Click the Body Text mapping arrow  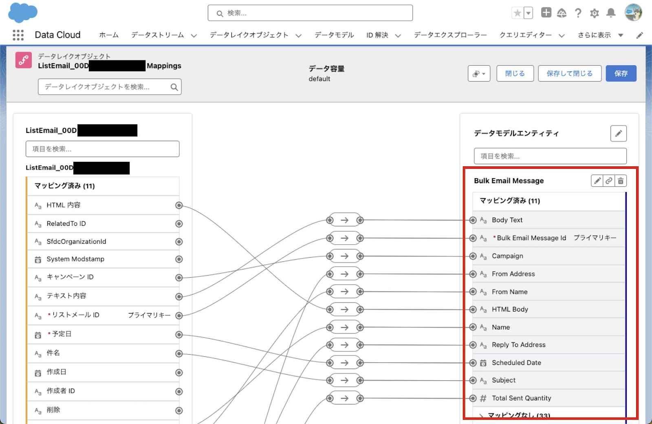pyautogui.click(x=345, y=220)
